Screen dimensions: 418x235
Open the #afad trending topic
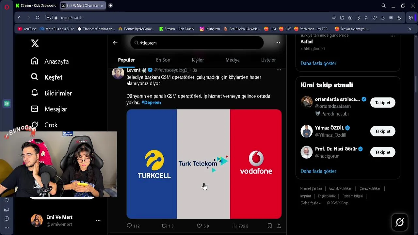pos(307,42)
